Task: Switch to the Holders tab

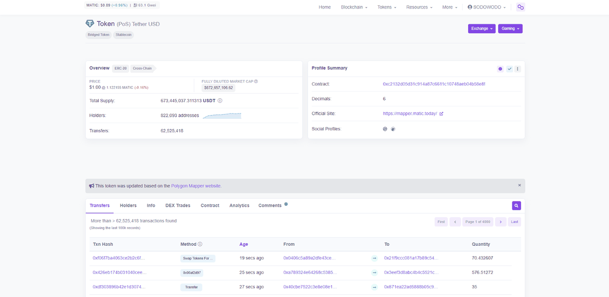Action: click(x=128, y=205)
